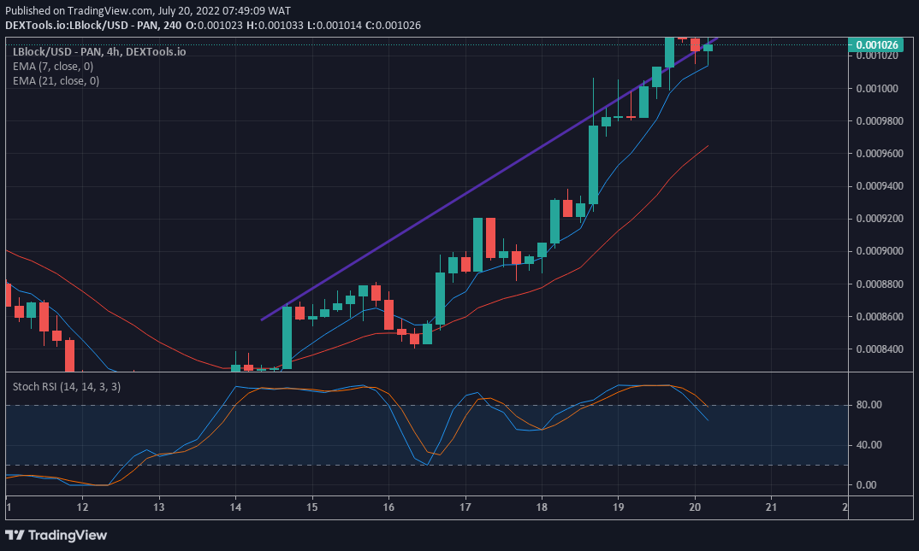Click the Stoch RSI (14, 14, 3, 3) label

(x=66, y=387)
